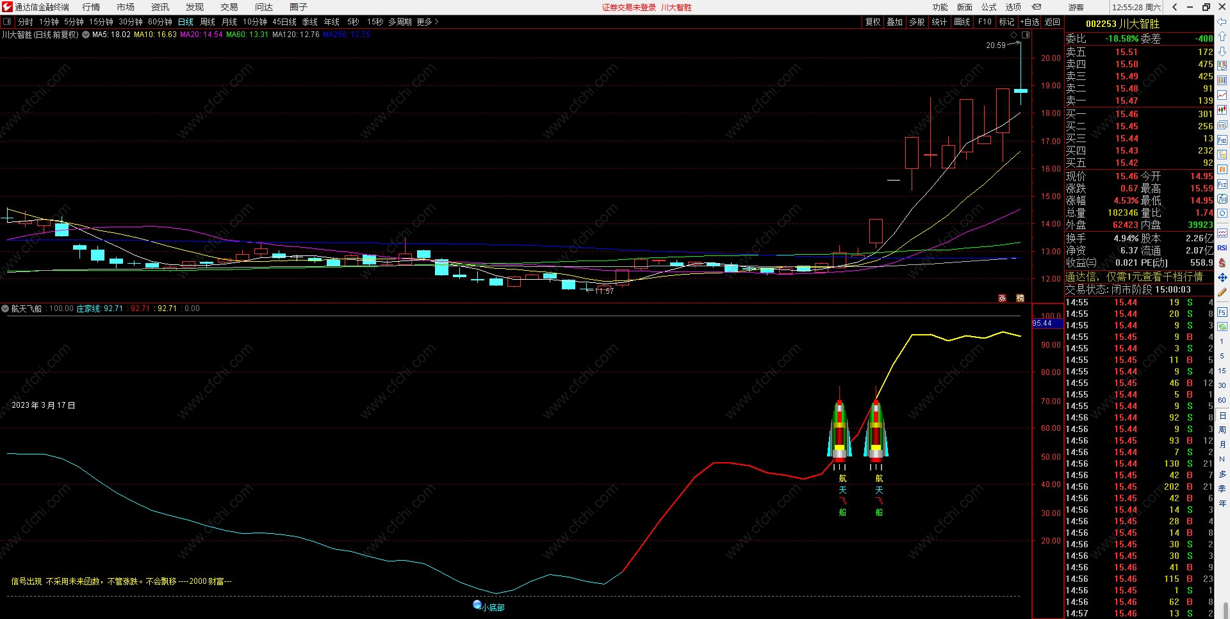Open the news window icon in sidebar
The height and width of the screenshot is (619, 1230).
[x=1222, y=125]
